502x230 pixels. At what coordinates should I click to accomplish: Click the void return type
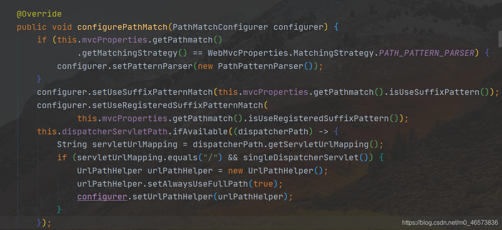(x=62, y=27)
